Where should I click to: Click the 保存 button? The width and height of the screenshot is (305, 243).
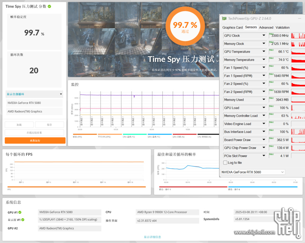tap(49, 125)
